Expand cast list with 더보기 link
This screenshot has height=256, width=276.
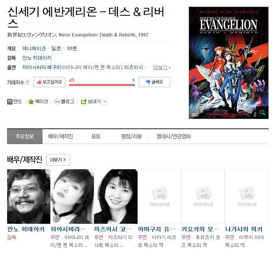[162, 68]
